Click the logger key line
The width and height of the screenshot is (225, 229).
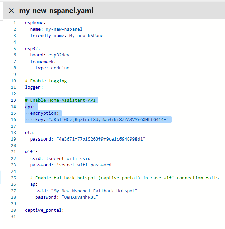coord(34,87)
